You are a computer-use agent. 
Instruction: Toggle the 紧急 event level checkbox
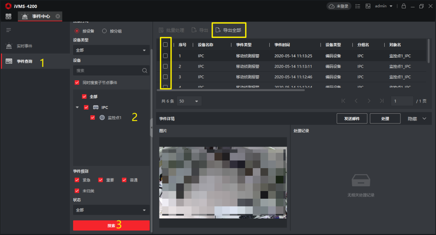[77, 180]
